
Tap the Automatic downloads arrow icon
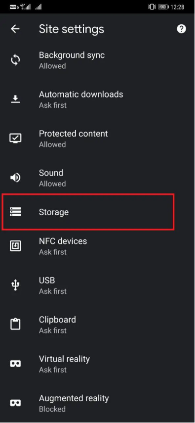point(15,99)
